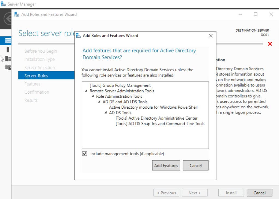Select Remote Server Administration Tools item
The image size is (279, 199).
[122, 91]
